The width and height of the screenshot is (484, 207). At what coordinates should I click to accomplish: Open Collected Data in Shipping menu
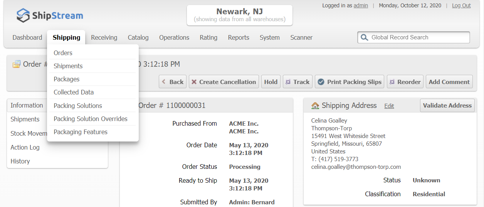pyautogui.click(x=74, y=92)
